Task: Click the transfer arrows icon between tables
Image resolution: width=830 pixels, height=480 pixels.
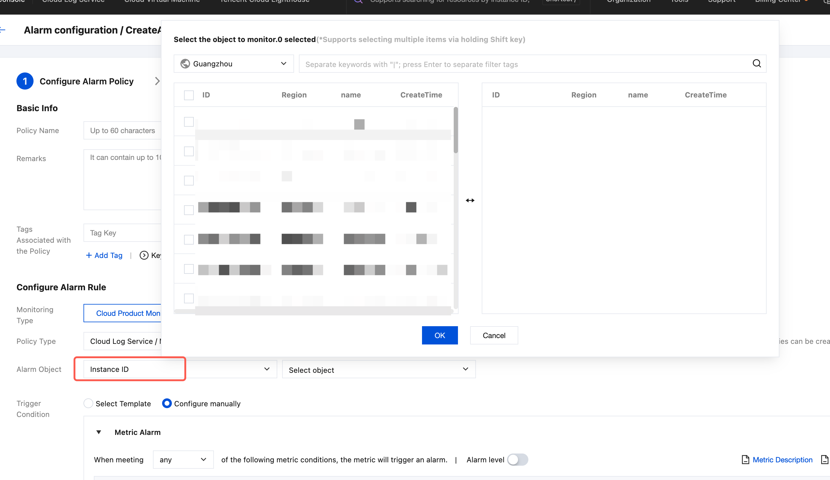Action: pos(470,200)
